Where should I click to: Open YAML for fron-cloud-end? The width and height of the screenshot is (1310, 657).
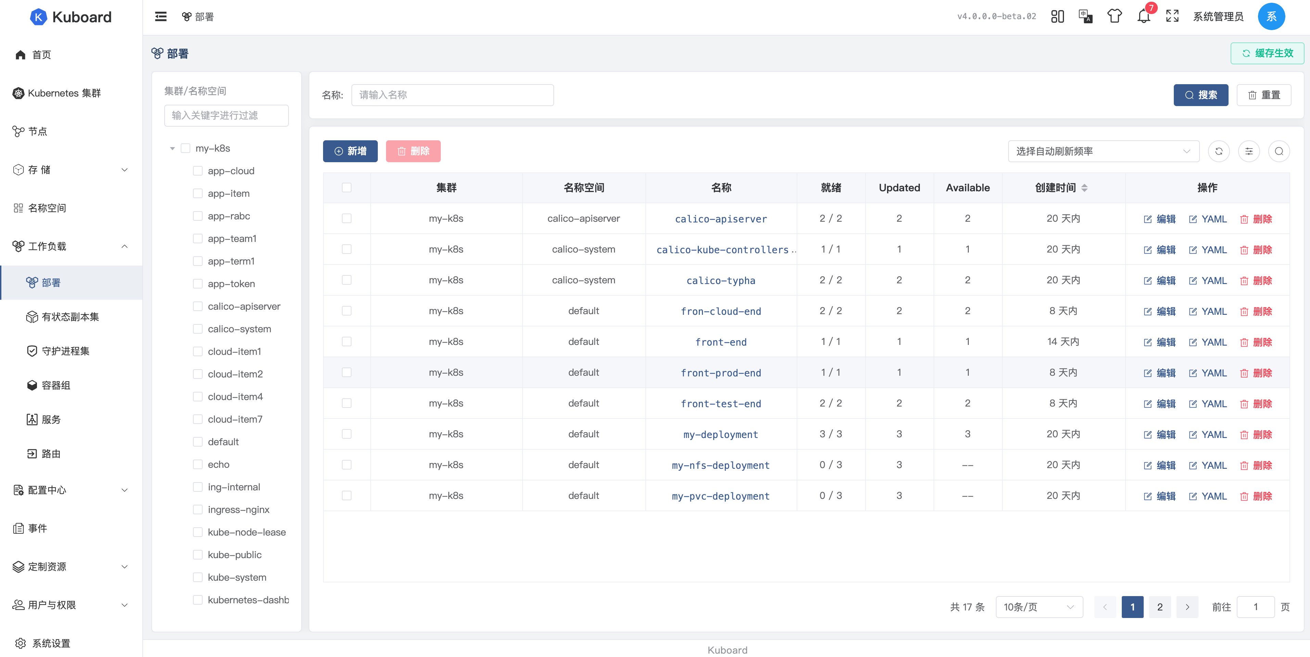[x=1208, y=312]
